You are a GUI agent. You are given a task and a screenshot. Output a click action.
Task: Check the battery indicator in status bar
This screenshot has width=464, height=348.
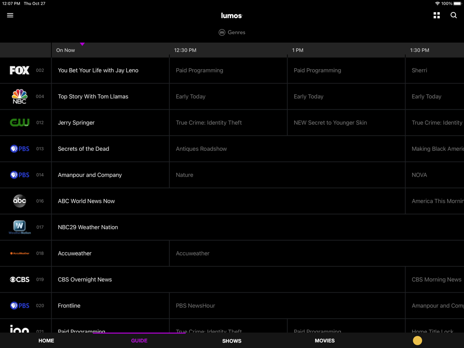click(458, 4)
